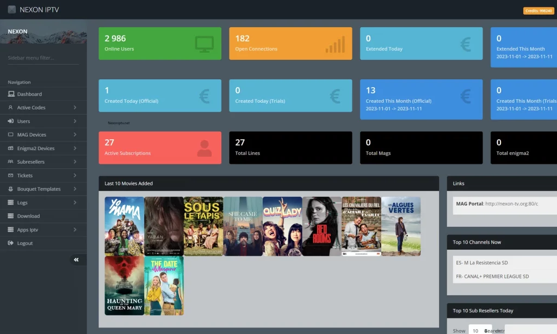The width and height of the screenshot is (557, 334).
Task: Click the Tickets envelope icon in sidebar
Action: click(x=11, y=176)
